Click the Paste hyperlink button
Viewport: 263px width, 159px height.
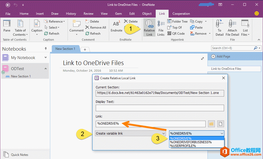196,28
